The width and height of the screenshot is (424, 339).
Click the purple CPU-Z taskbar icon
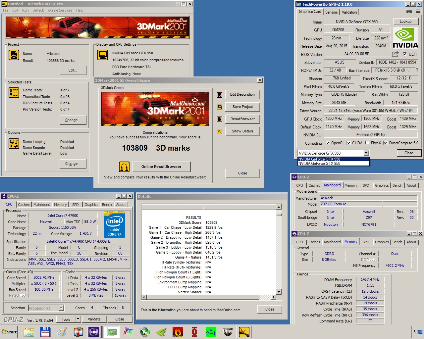click(94, 332)
